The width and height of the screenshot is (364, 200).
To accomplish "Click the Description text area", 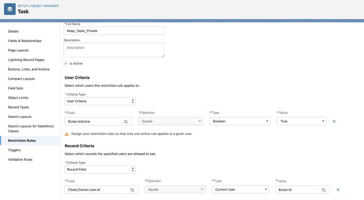I will point(114,50).
